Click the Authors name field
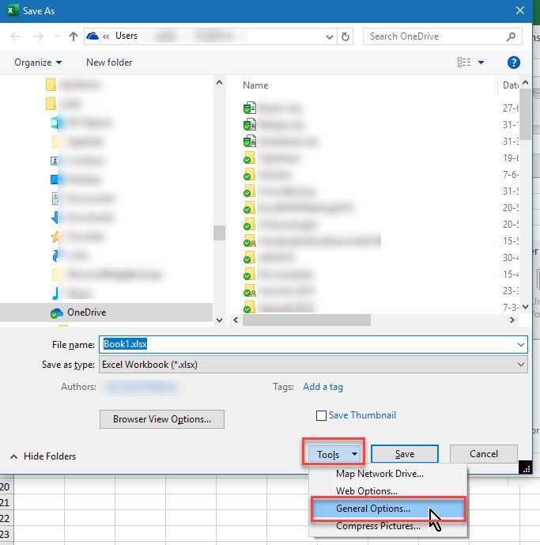 [141, 387]
